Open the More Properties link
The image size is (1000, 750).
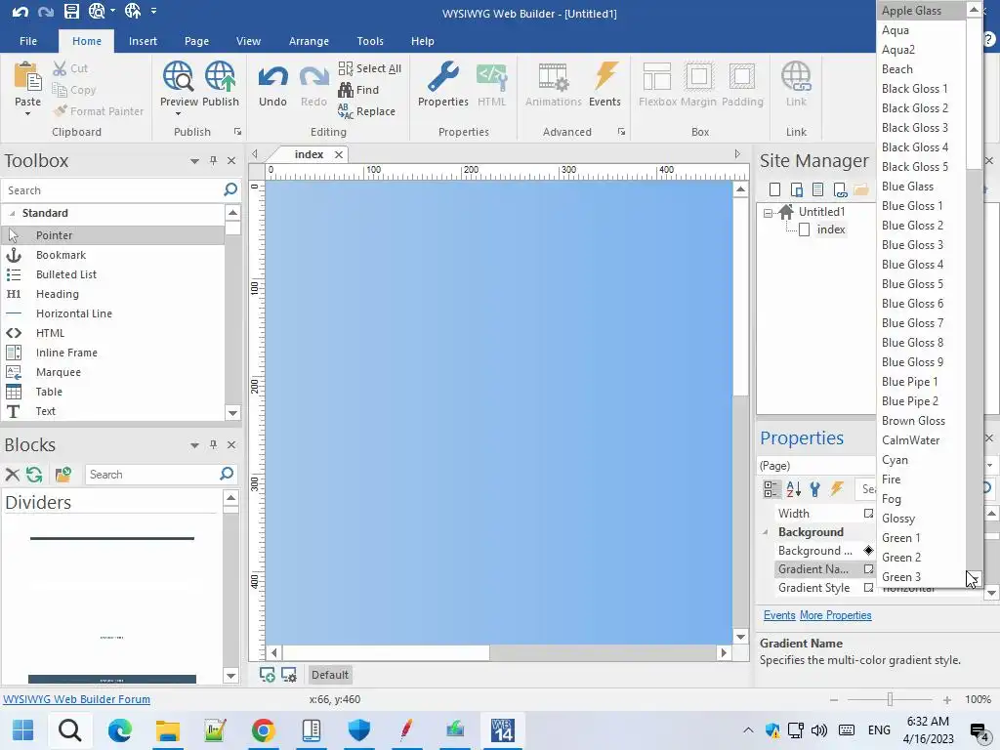click(x=836, y=615)
